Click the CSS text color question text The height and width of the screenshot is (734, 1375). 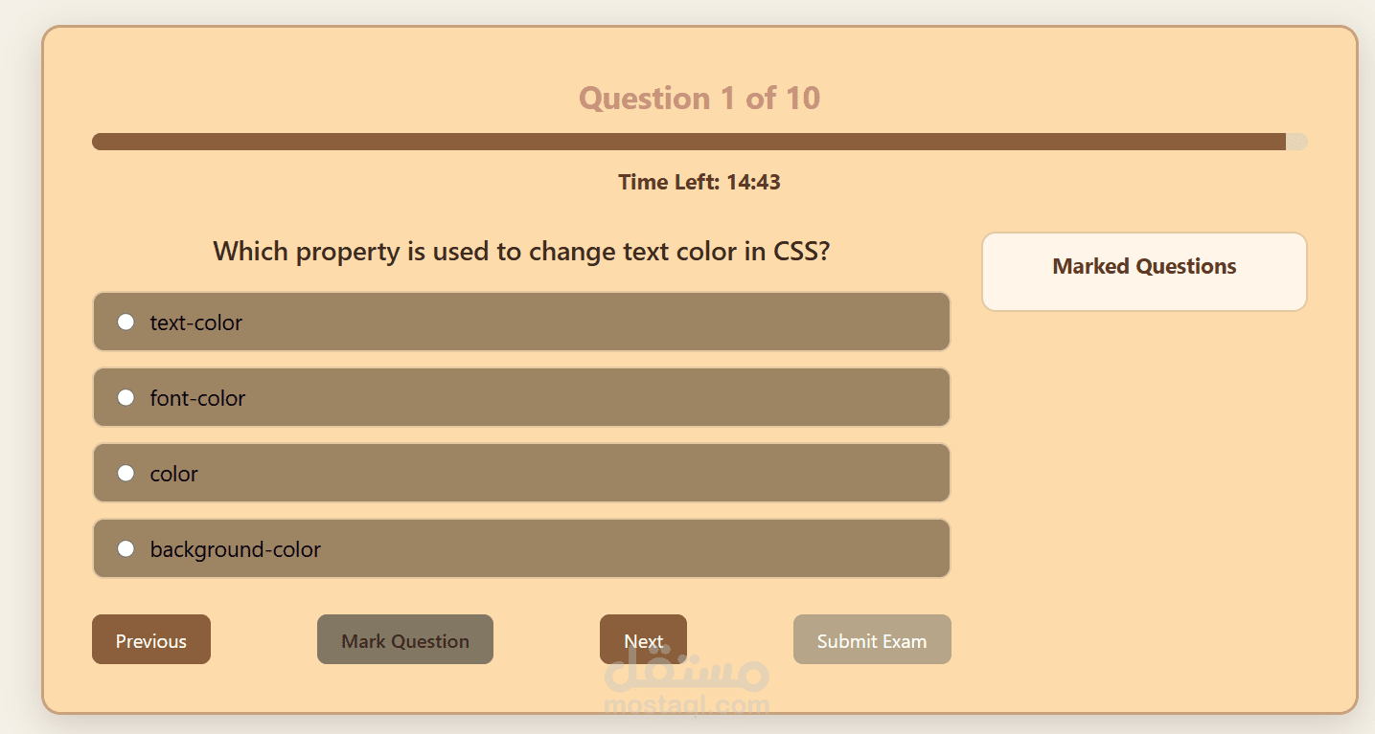click(x=521, y=252)
